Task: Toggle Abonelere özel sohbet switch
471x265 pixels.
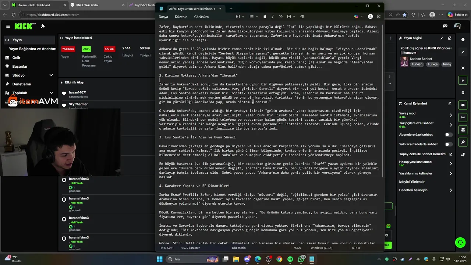Action: coord(449,135)
